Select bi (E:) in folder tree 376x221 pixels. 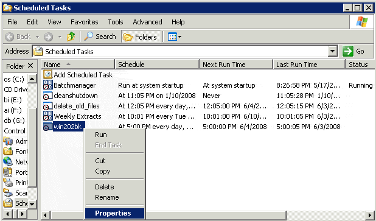tap(13, 100)
